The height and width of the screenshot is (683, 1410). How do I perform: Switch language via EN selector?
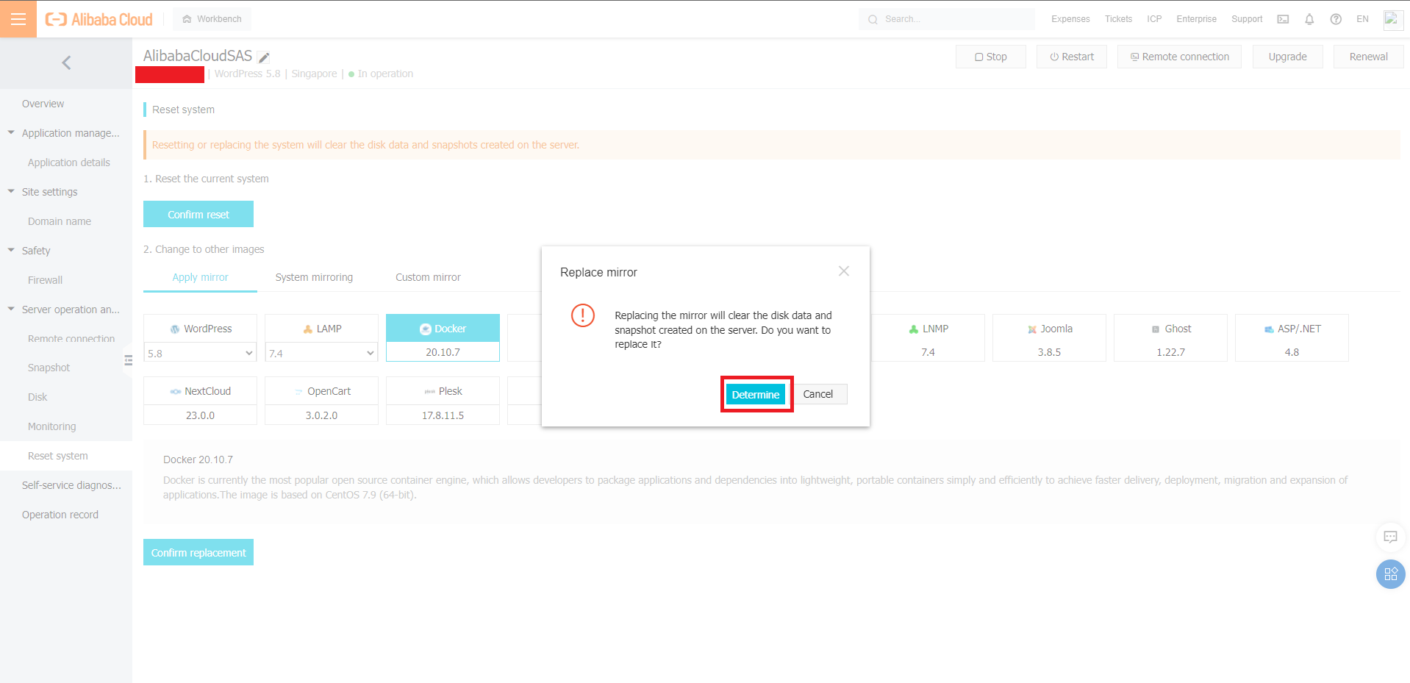1362,19
